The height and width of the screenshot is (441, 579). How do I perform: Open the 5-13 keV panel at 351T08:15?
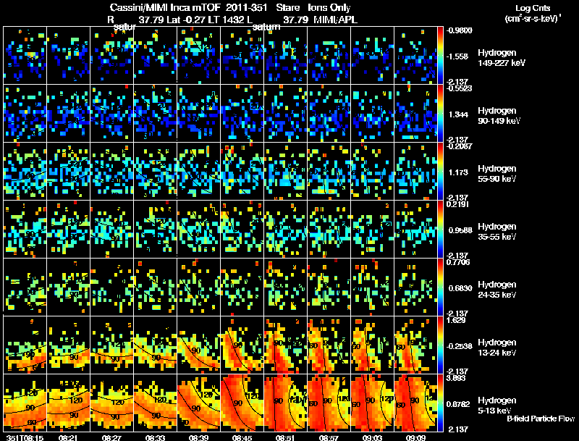click(x=25, y=403)
